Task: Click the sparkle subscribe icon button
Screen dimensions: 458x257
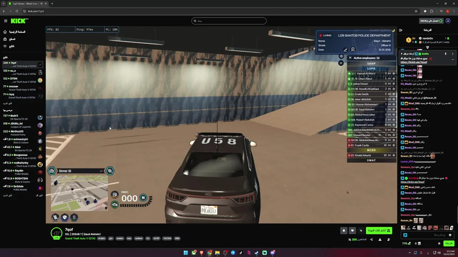Action: click(361, 231)
